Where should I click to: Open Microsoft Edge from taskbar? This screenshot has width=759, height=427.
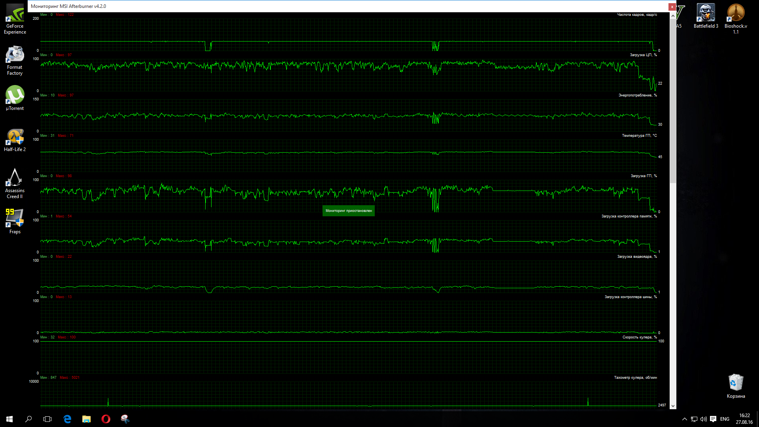[x=67, y=419]
